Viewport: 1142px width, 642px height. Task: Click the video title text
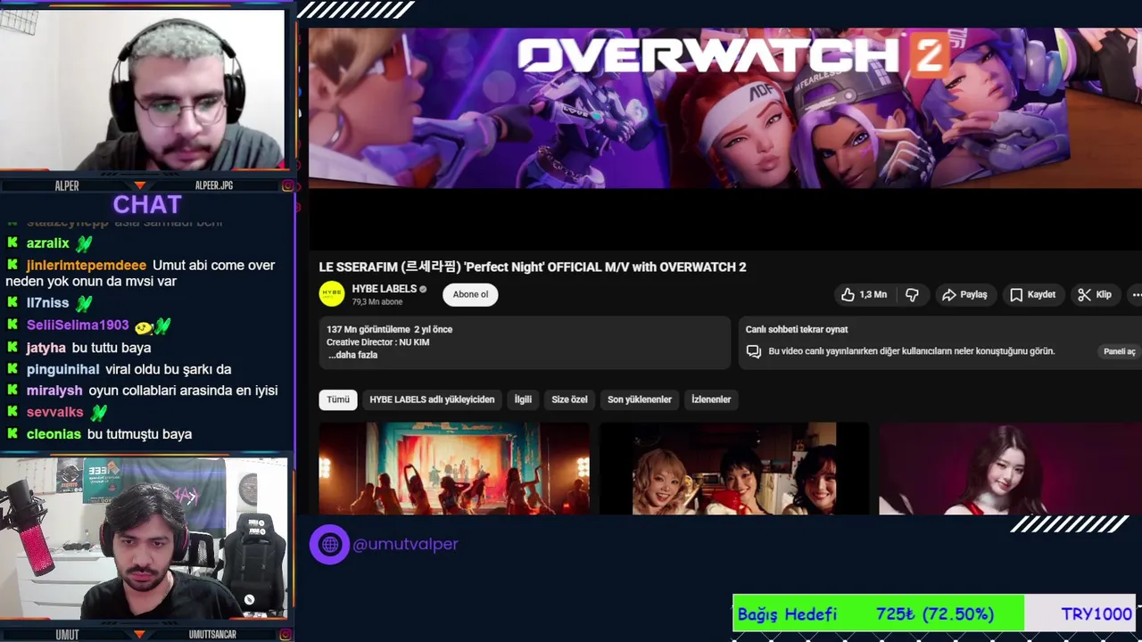click(x=533, y=267)
